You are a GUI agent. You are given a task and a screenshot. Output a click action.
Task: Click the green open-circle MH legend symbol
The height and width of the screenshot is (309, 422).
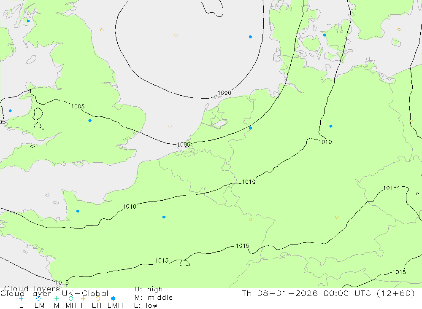click(x=71, y=298)
